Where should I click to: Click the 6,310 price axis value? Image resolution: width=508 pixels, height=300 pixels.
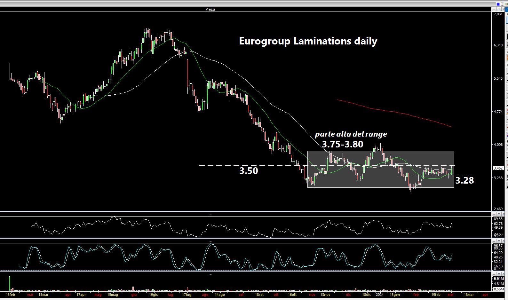pos(498,45)
